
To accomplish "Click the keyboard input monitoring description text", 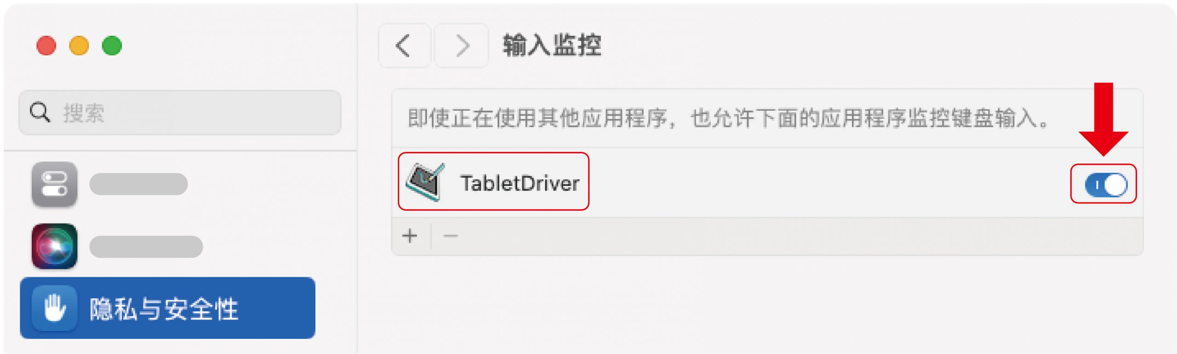I will click(728, 118).
